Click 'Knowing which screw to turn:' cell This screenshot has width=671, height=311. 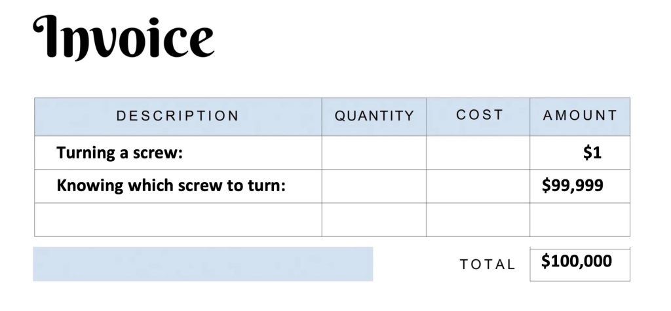coord(178,186)
